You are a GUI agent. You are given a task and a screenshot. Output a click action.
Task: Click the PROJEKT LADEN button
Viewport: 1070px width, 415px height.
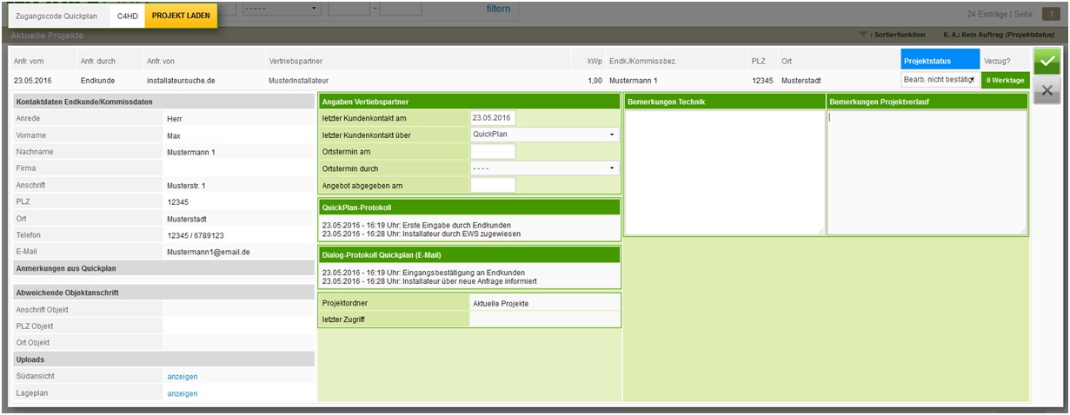[181, 16]
